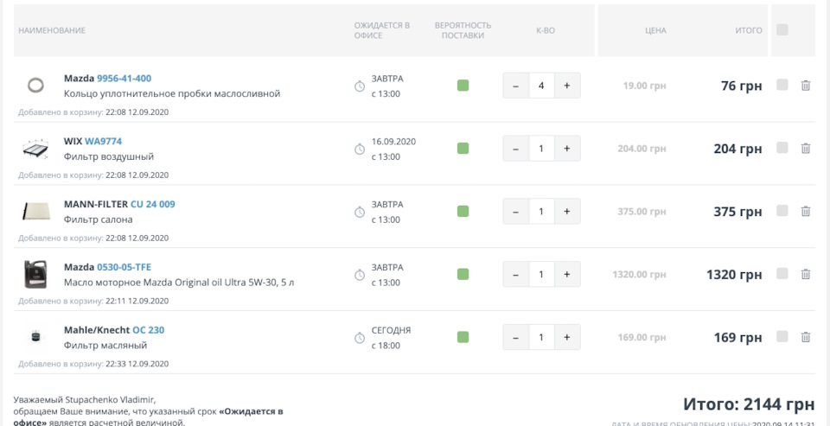Click green availability indicator for Mazda 9956-41-400
This screenshot has width=830, height=426.
click(463, 86)
